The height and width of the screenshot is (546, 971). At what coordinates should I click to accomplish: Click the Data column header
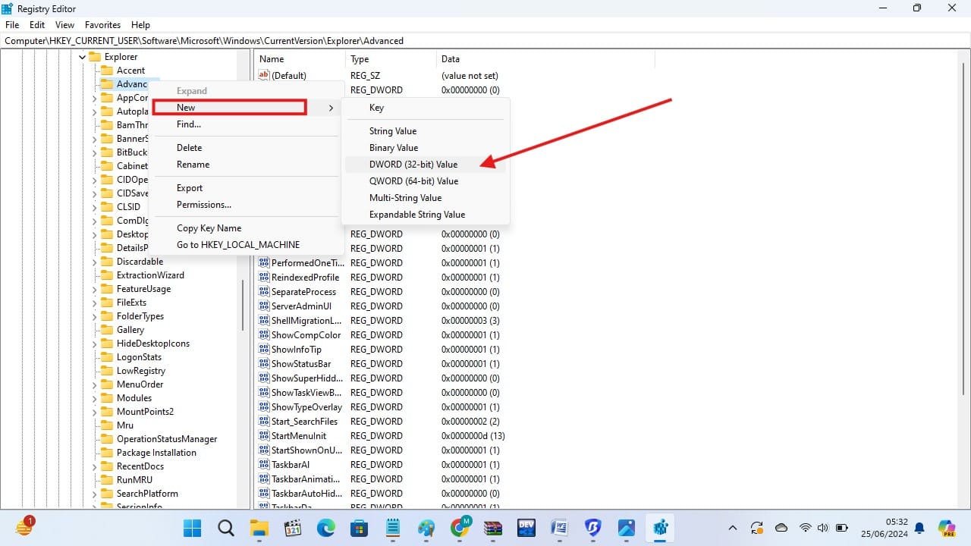click(x=451, y=59)
